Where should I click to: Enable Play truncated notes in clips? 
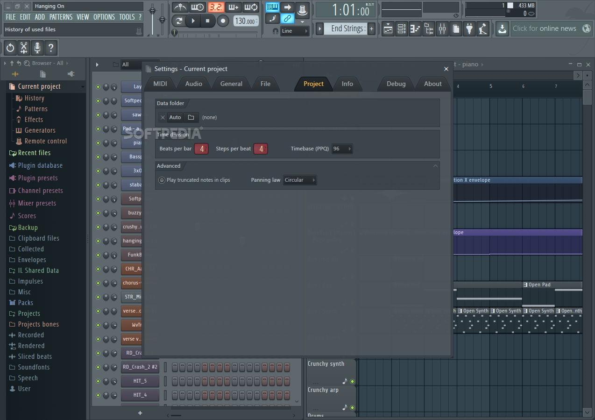(x=162, y=180)
